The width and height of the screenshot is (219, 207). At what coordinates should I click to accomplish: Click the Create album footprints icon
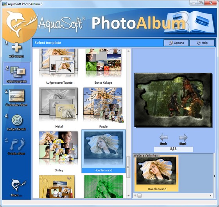coord(17,144)
